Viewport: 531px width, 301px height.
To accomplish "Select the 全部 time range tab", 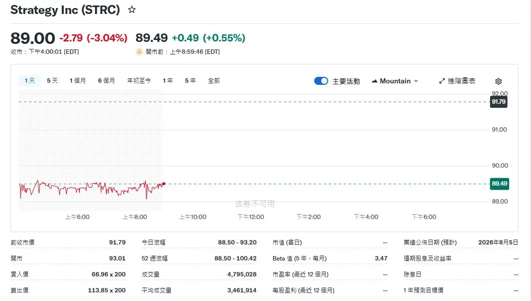I will click(214, 80).
